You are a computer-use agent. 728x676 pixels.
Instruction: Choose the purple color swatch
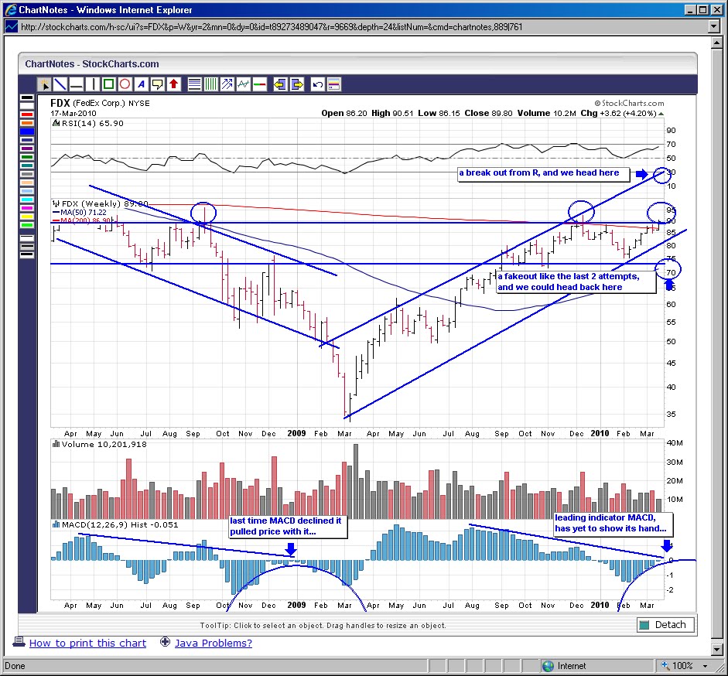pyautogui.click(x=27, y=149)
